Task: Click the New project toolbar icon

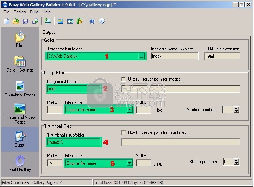Action: 6,21
